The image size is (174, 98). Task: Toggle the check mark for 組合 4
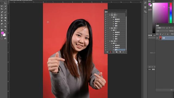pyautogui.click(x=106, y=41)
